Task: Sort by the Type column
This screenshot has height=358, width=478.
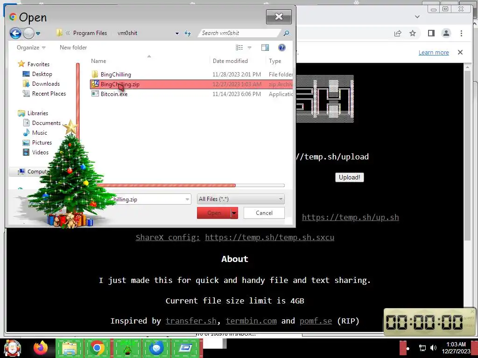Action: [x=275, y=61]
